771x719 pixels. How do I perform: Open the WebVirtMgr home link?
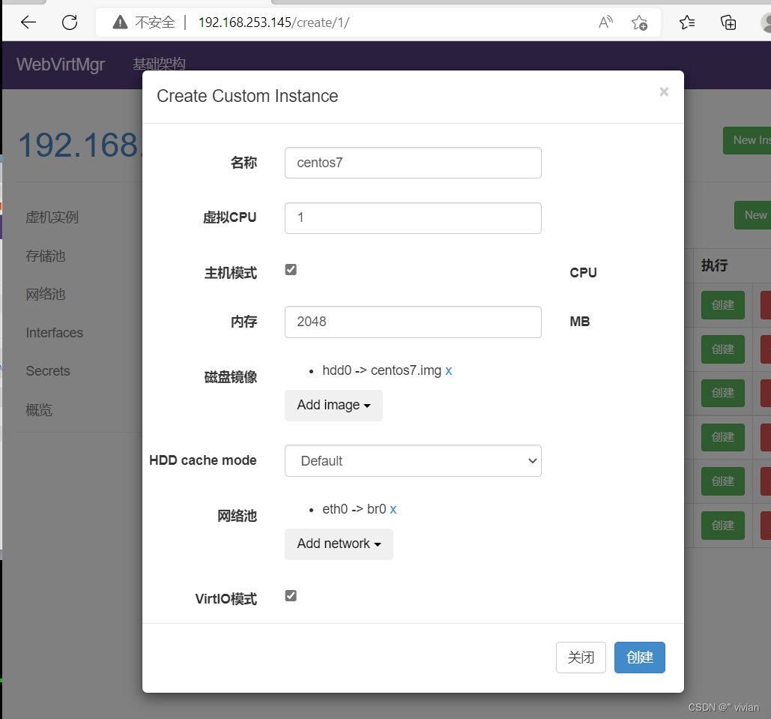pos(61,64)
